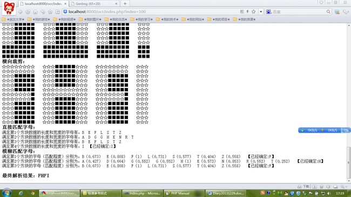351x197 pixels.
Task: Focus the localhost address bar URL field
Action: (152, 12)
